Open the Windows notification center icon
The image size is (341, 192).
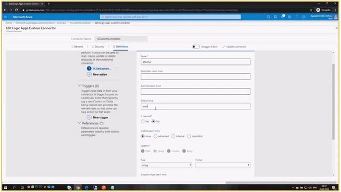(x=334, y=187)
